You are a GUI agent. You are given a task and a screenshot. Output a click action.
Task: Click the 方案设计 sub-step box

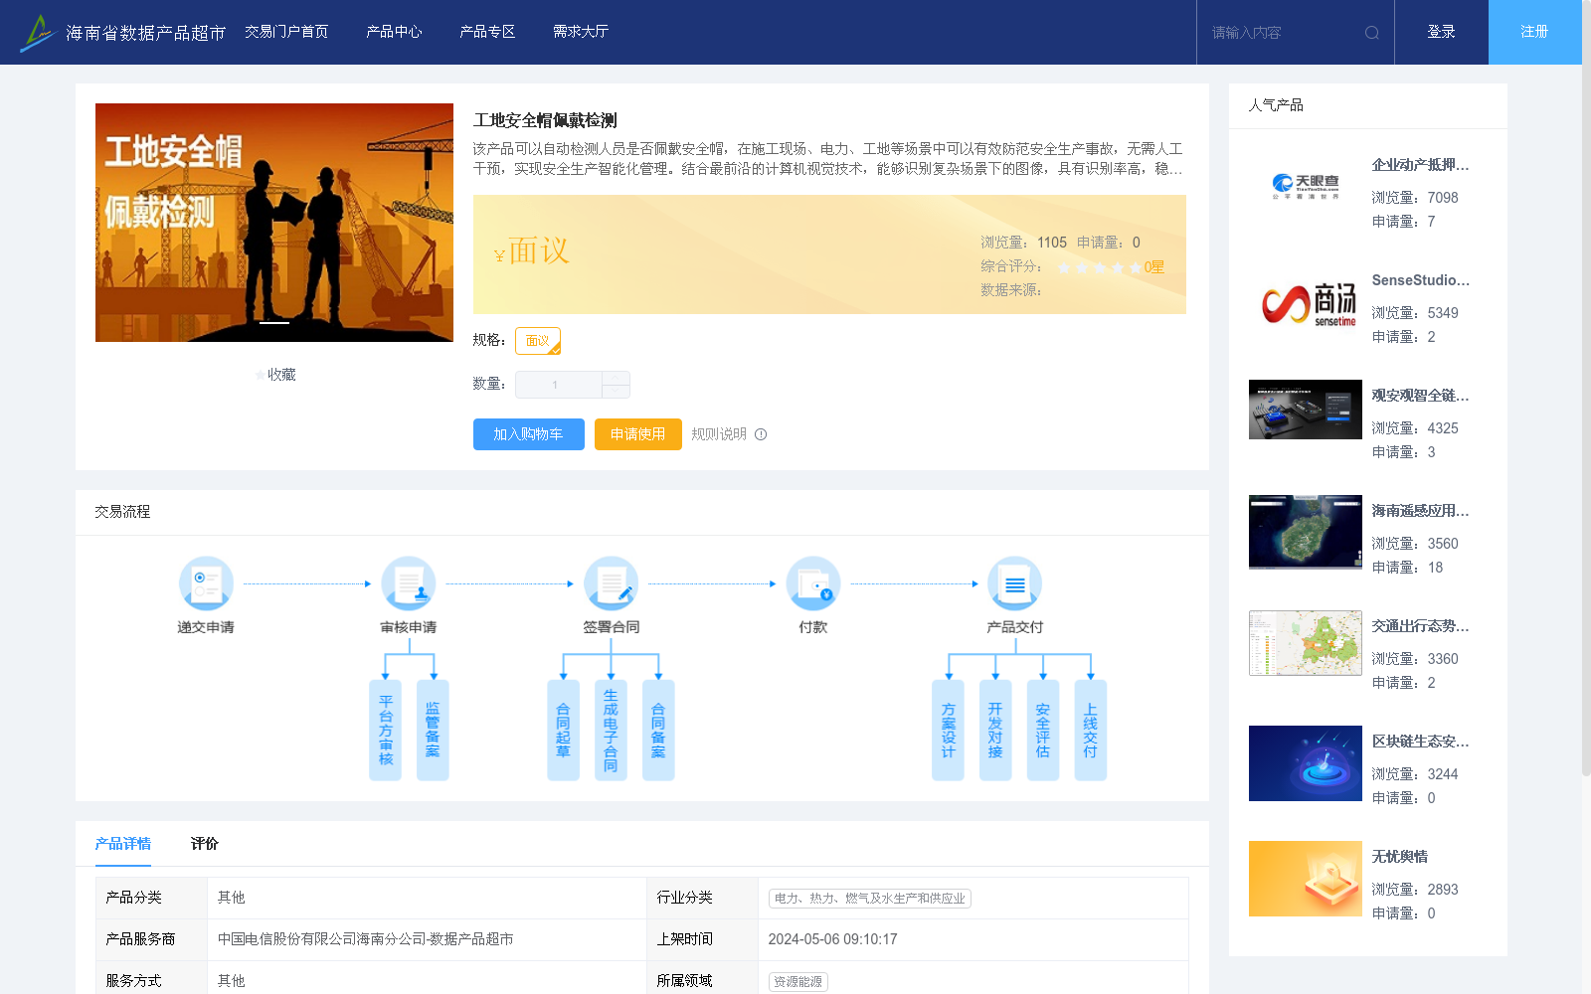(948, 731)
